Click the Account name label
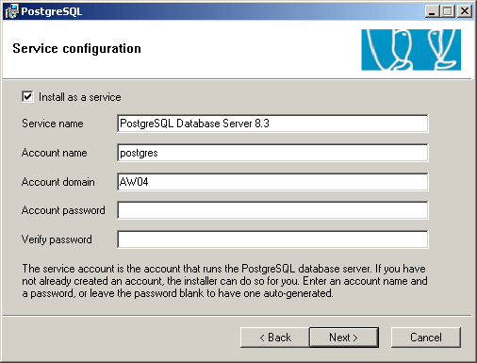This screenshot has height=363, width=477. [55, 153]
